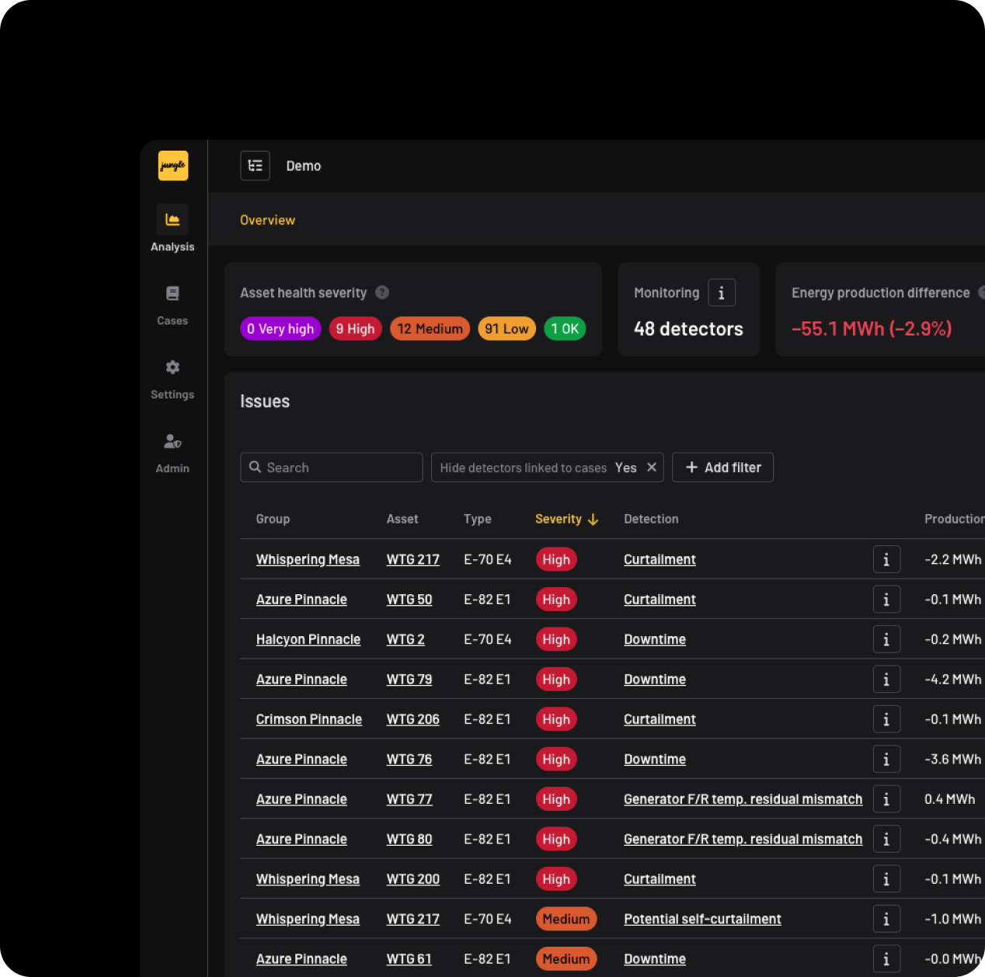Focus the issues Search field

coord(332,468)
